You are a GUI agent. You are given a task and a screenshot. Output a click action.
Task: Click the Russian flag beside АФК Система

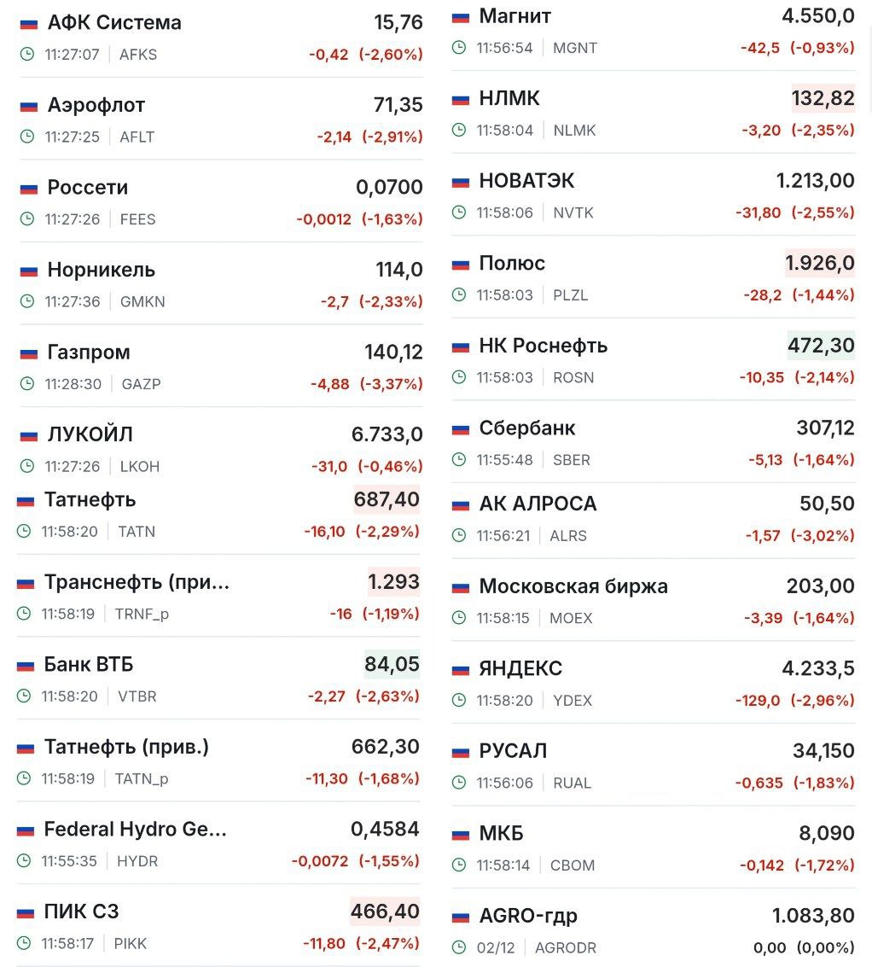(29, 23)
